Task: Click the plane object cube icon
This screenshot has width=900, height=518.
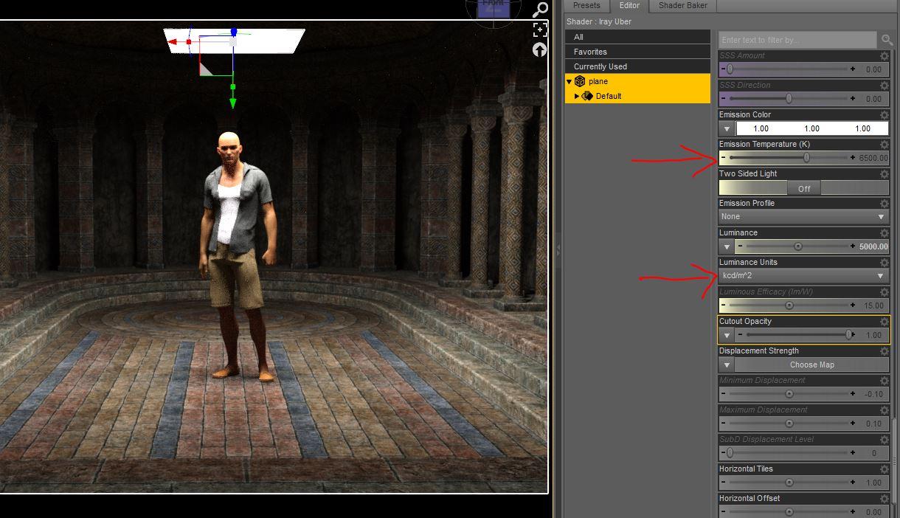Action: pos(580,81)
